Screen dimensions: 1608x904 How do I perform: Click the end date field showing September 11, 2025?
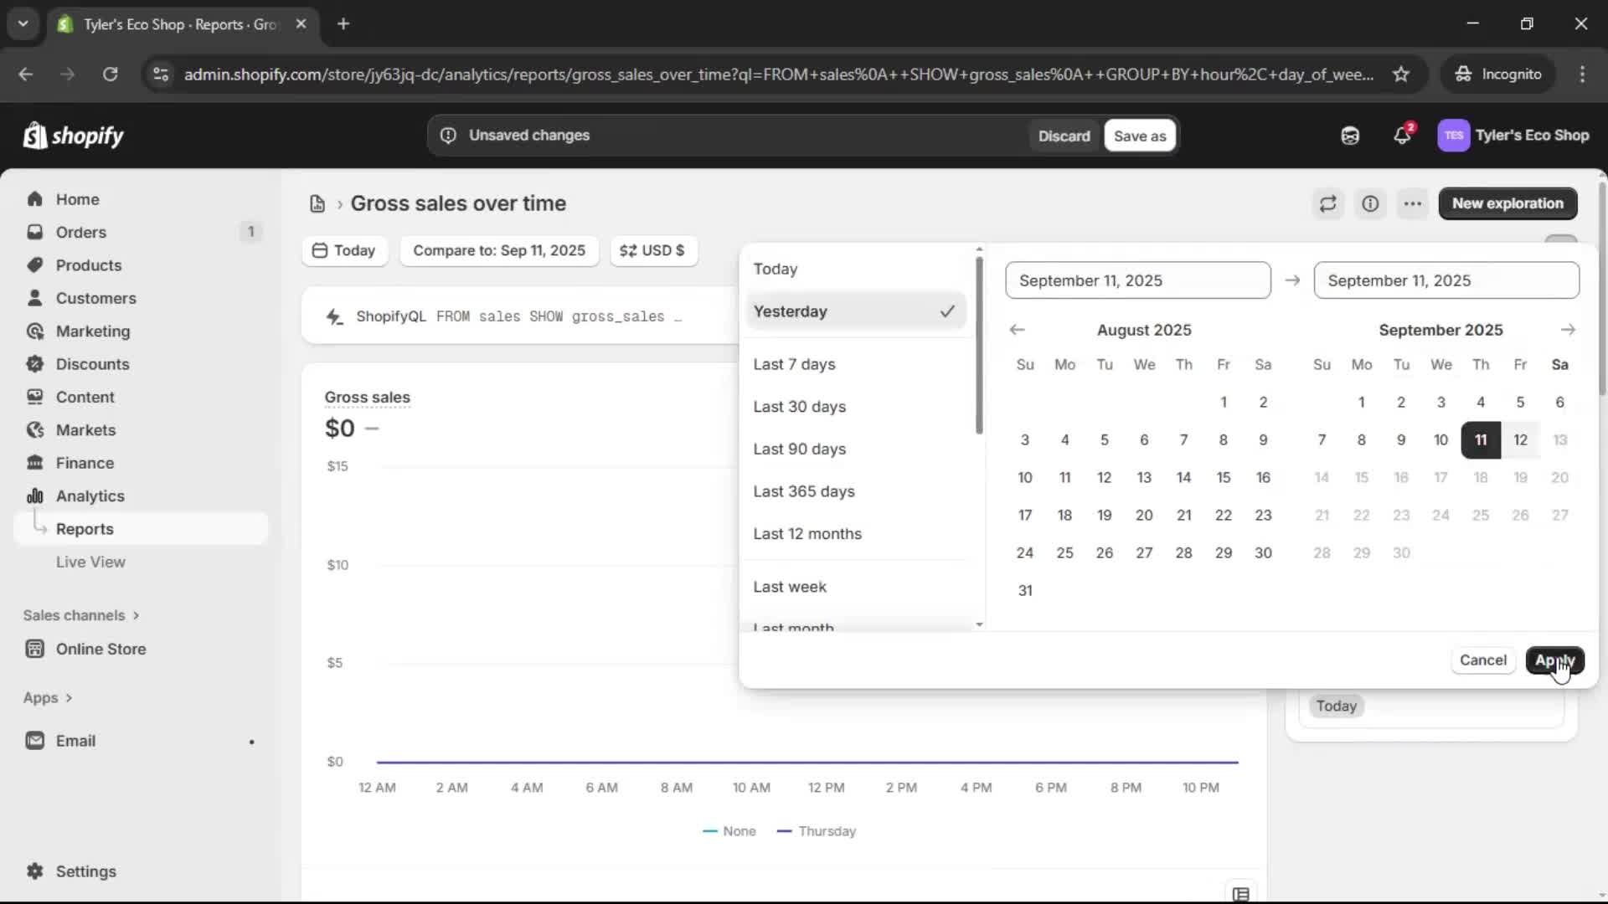[x=1446, y=280]
